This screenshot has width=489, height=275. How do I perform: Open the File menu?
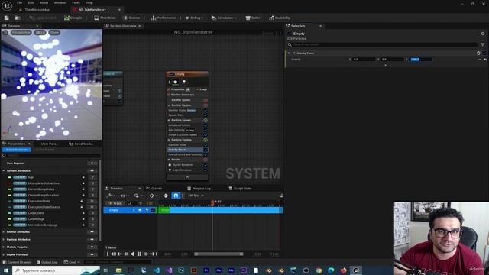[19, 2]
